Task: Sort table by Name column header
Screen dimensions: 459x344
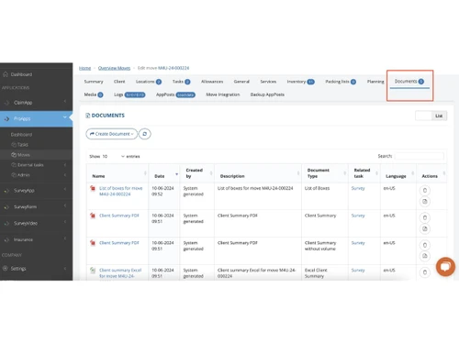Action: tap(118, 173)
